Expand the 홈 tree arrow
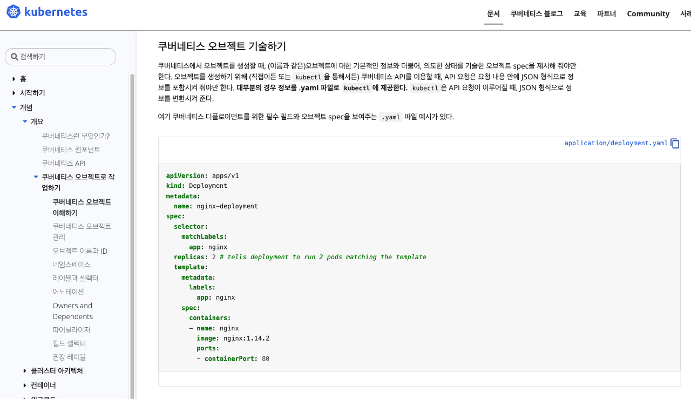The height and width of the screenshot is (399, 691). 14,79
